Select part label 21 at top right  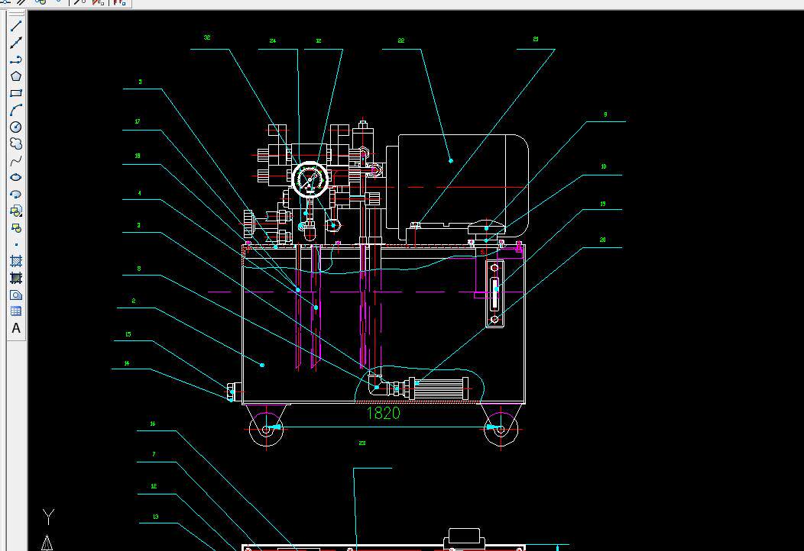536,39
